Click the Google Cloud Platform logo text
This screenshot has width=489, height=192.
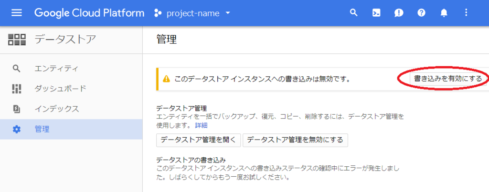point(89,13)
